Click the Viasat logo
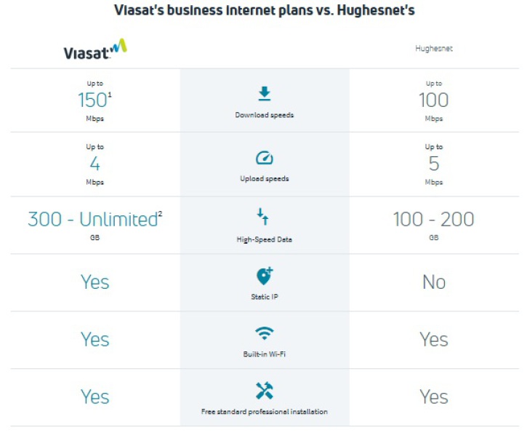Viewport: 527px width, 438px height. click(94, 49)
